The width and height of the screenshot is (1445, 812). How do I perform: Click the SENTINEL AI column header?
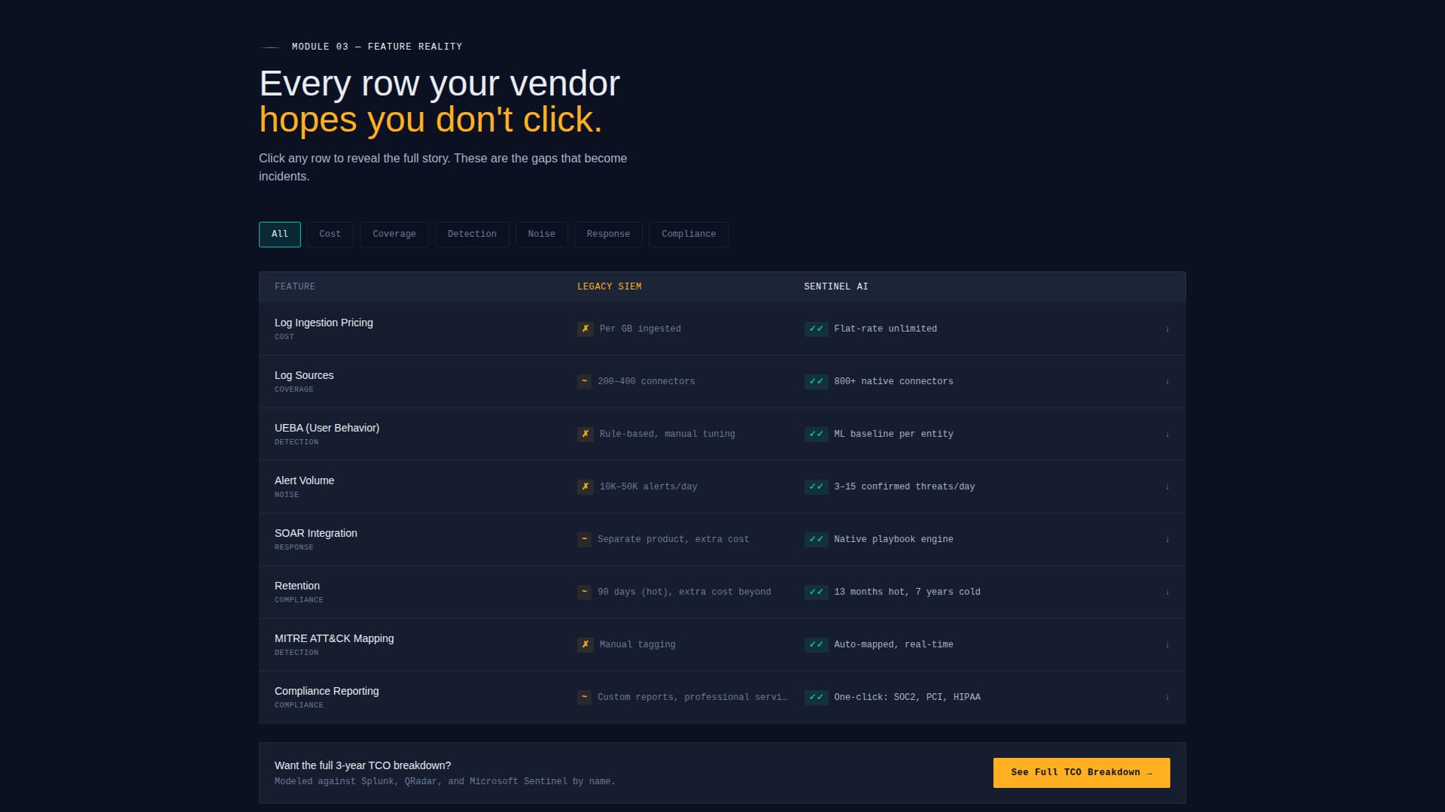(x=835, y=286)
